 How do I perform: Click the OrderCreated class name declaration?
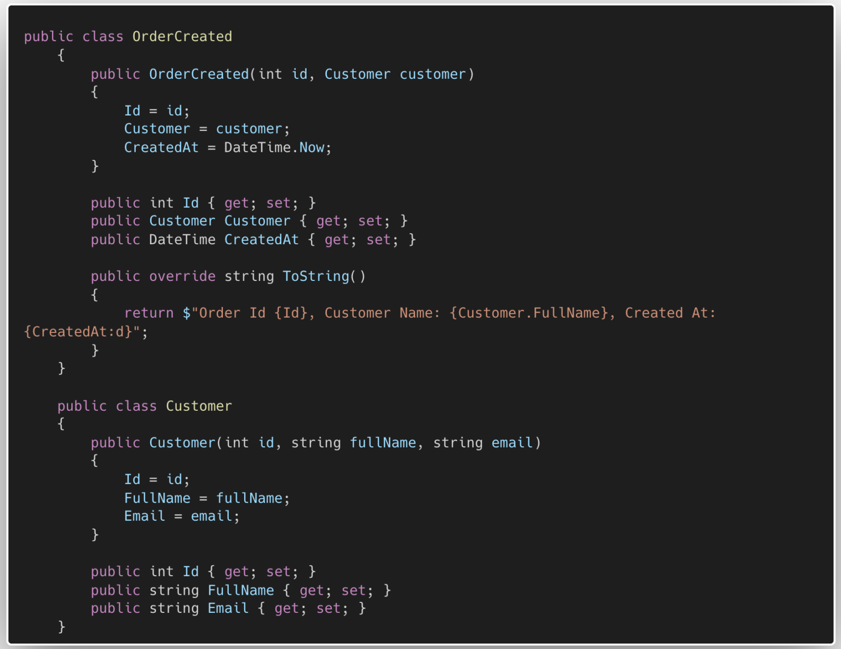pos(182,37)
